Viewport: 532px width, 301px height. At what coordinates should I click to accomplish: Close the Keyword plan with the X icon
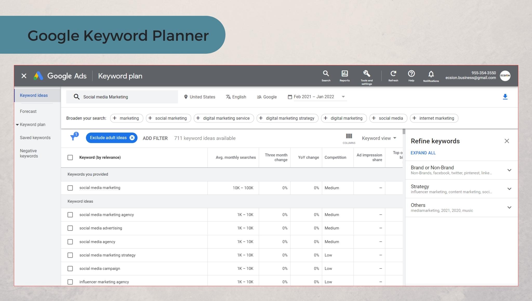[24, 76]
